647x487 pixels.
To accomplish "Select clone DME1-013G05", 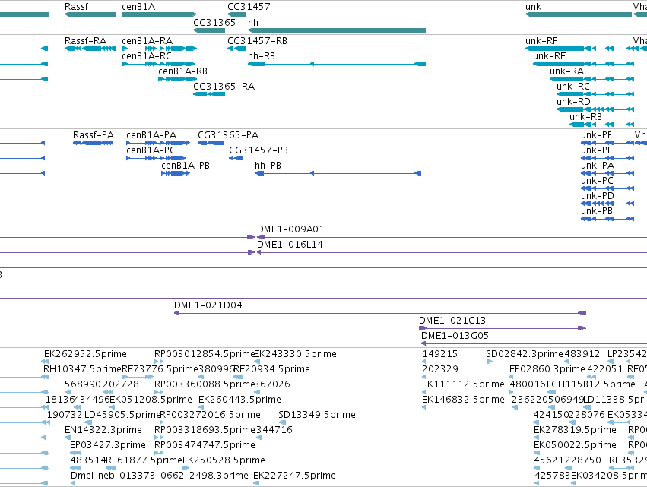I will [x=534, y=343].
